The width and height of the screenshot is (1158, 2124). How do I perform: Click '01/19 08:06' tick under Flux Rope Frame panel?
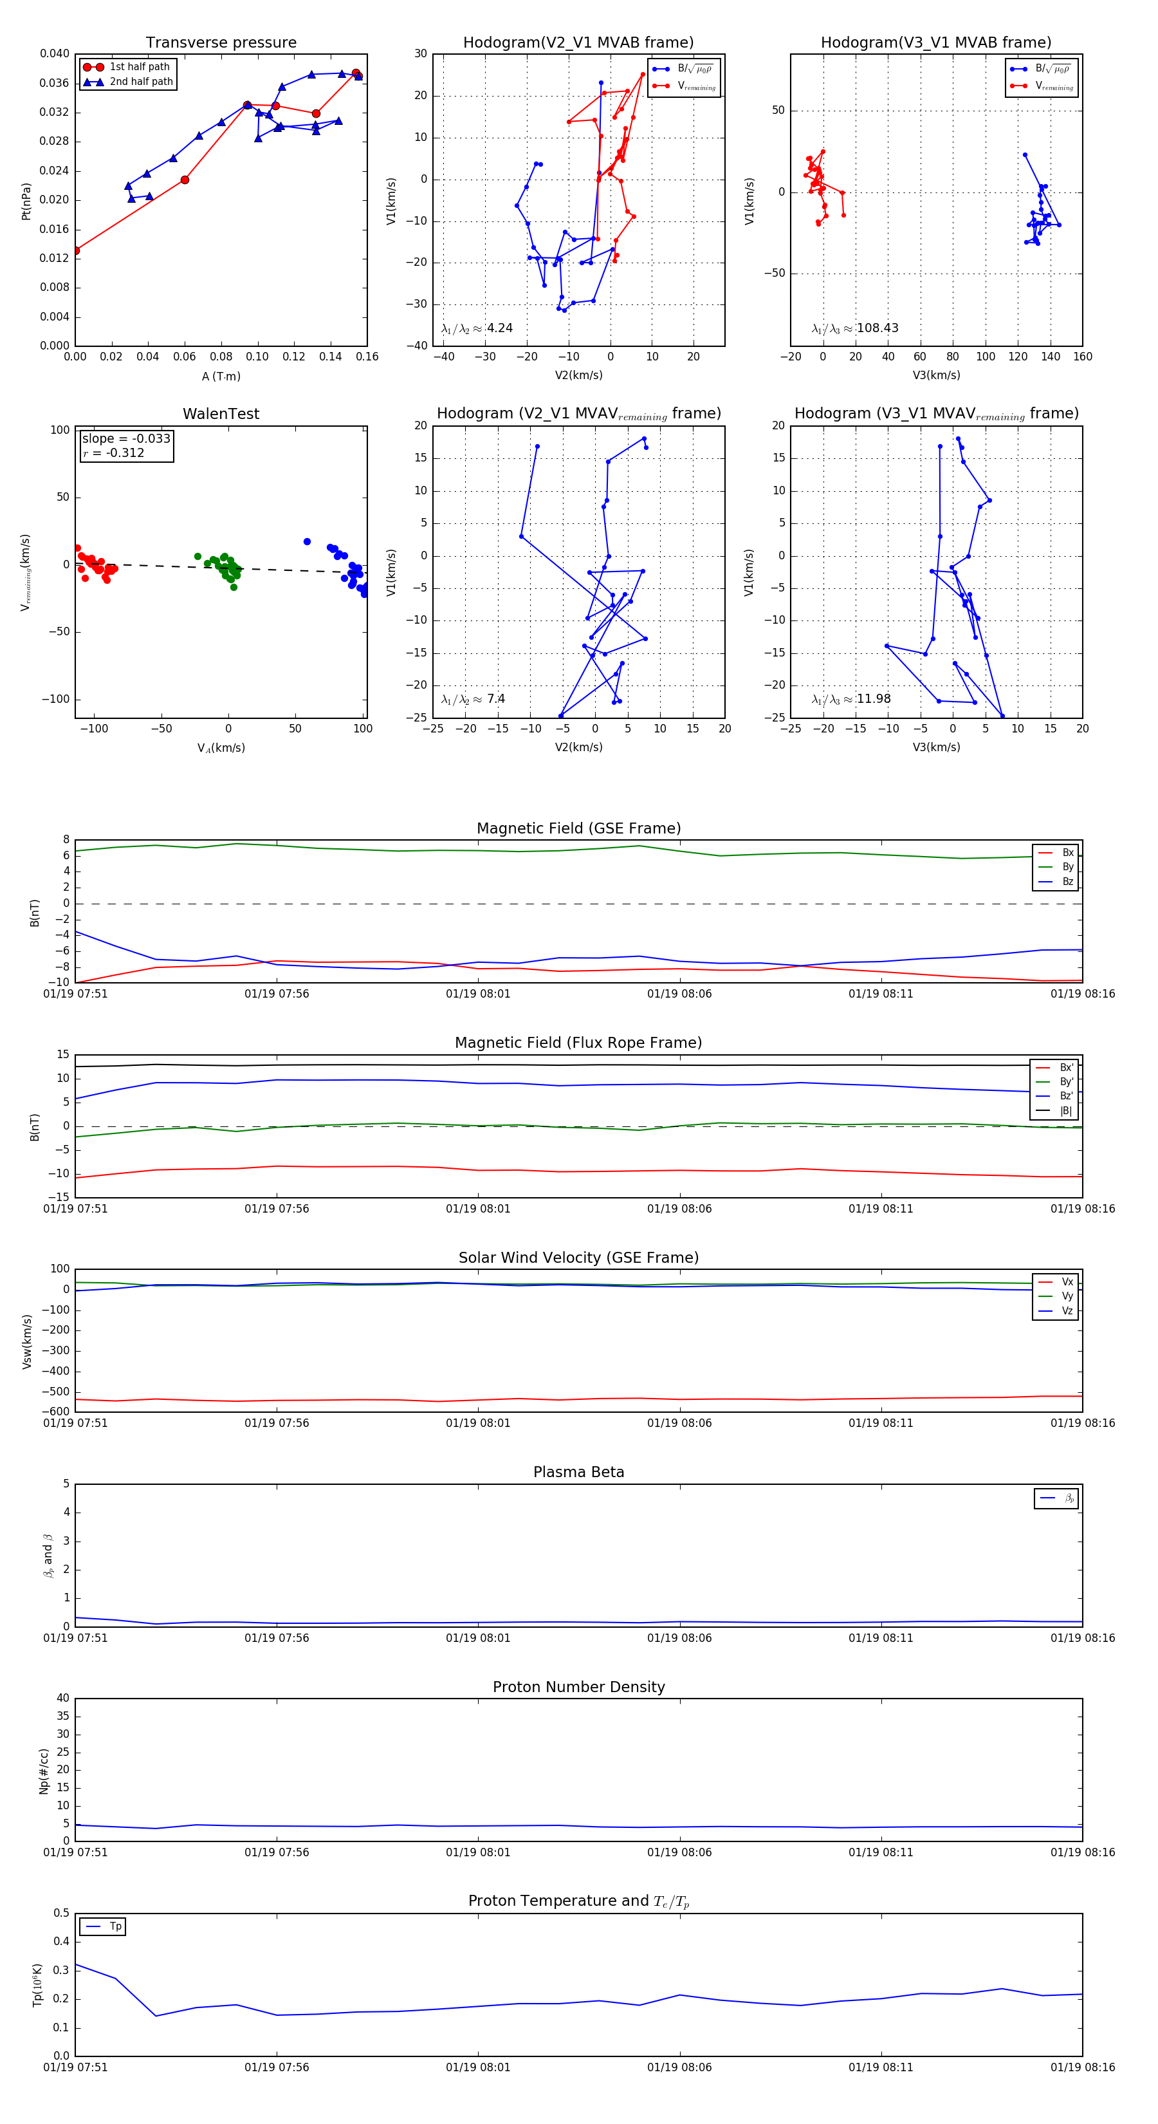[680, 1209]
